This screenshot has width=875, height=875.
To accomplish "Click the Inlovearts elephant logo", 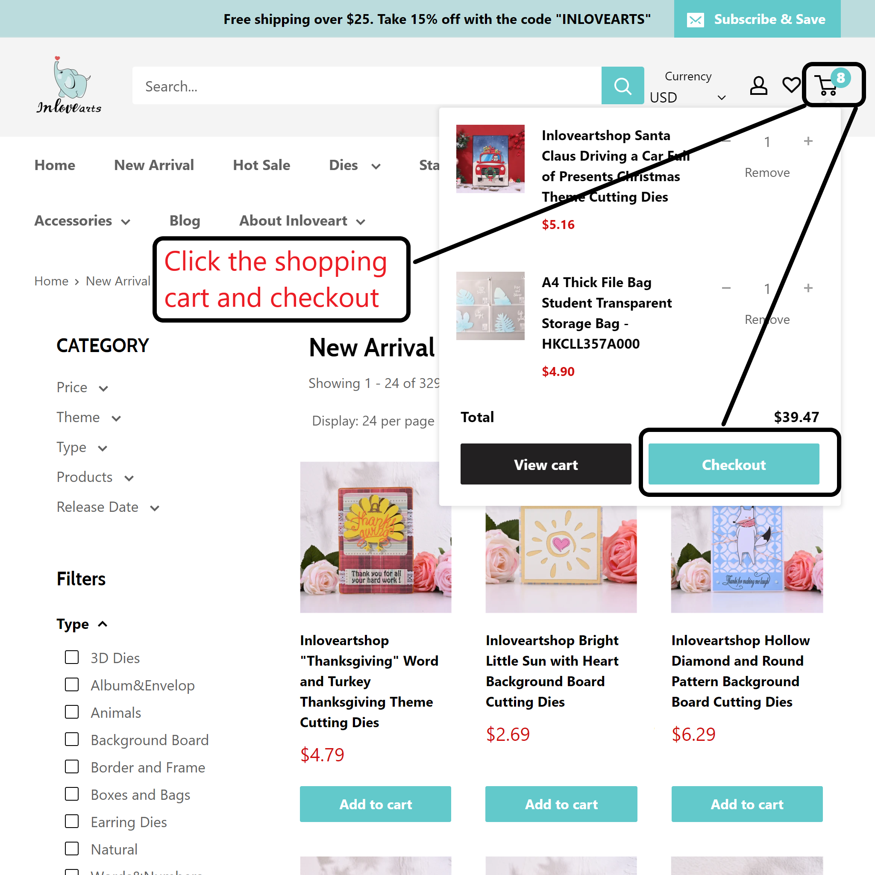I will (69, 85).
